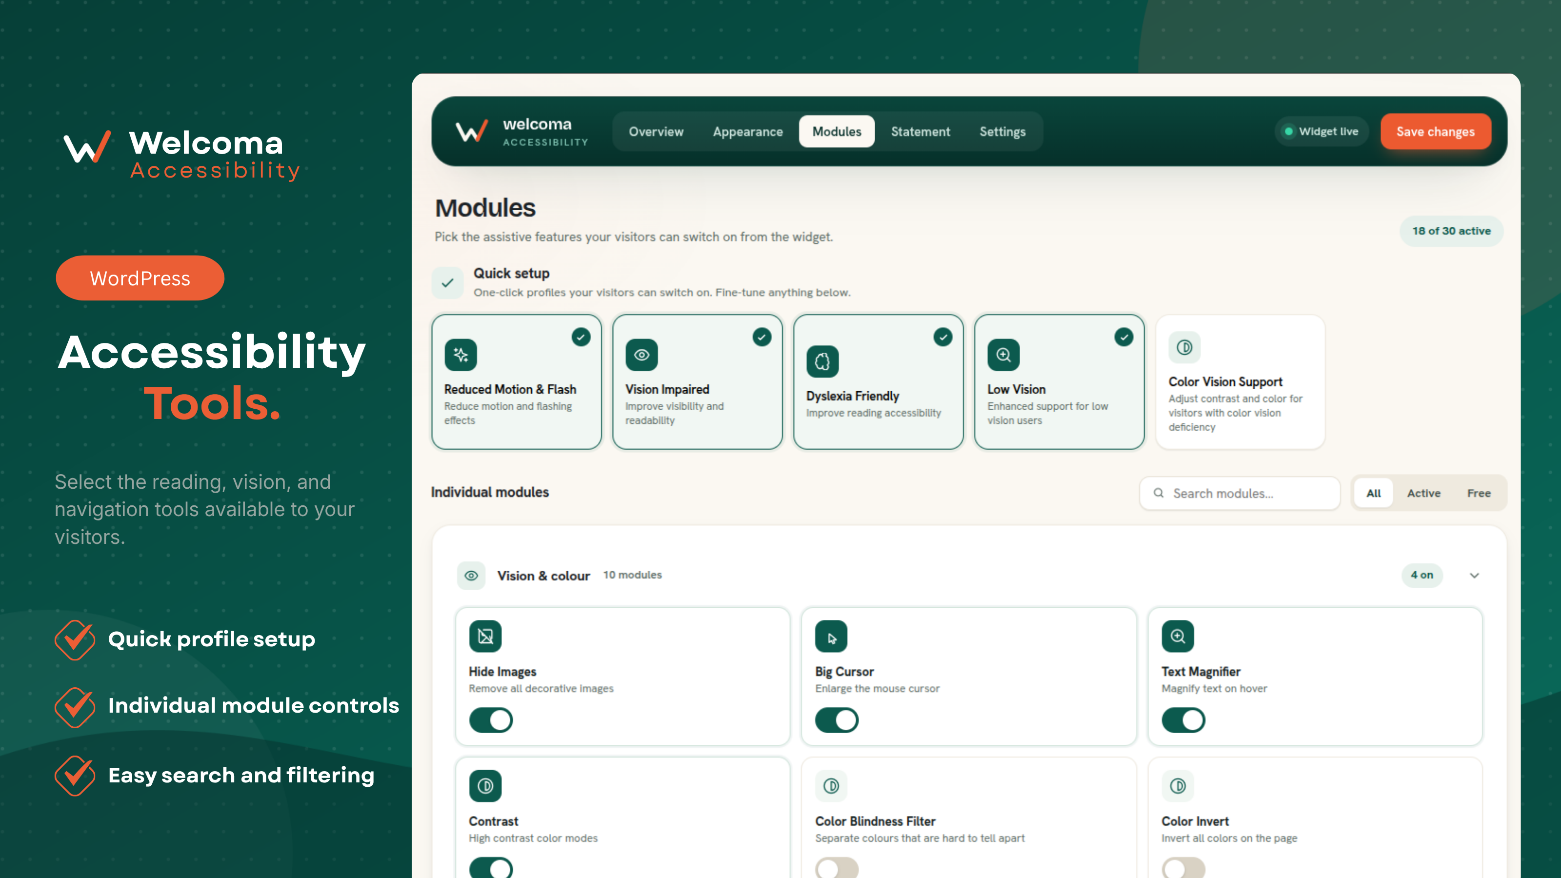This screenshot has height=878, width=1561.
Task: Uncheck the Dyslexia Friendly profile checkmark
Action: pos(943,337)
